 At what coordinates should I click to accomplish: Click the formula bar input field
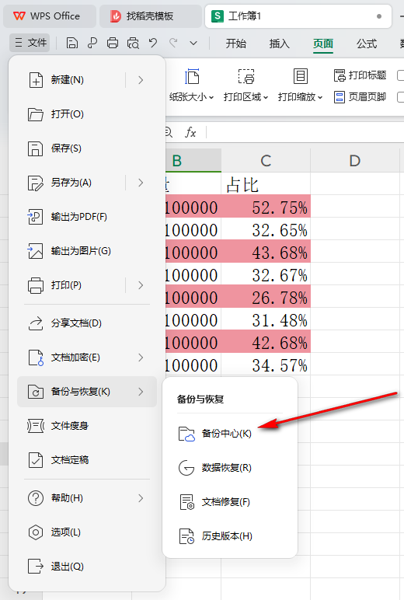point(306,132)
